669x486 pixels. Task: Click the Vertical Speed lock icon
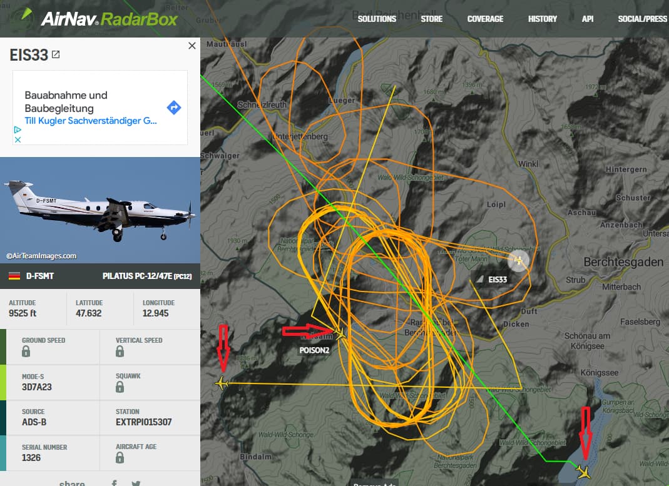click(x=120, y=352)
